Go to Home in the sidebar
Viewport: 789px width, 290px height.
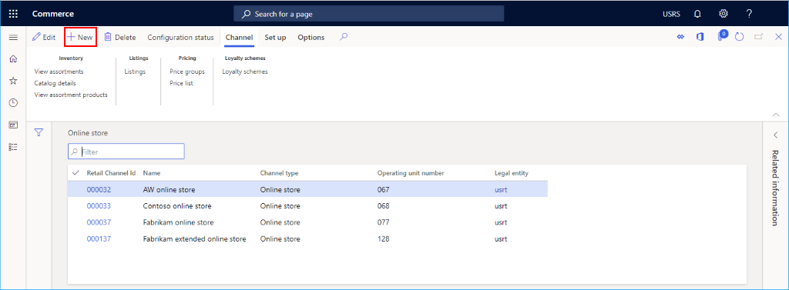(x=14, y=58)
